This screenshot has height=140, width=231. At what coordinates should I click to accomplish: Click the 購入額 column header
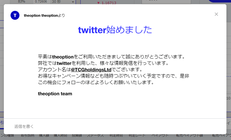click(x=44, y=135)
